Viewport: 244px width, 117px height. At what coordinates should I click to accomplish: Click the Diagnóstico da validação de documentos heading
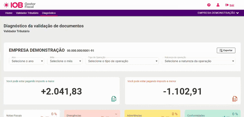point(44,26)
